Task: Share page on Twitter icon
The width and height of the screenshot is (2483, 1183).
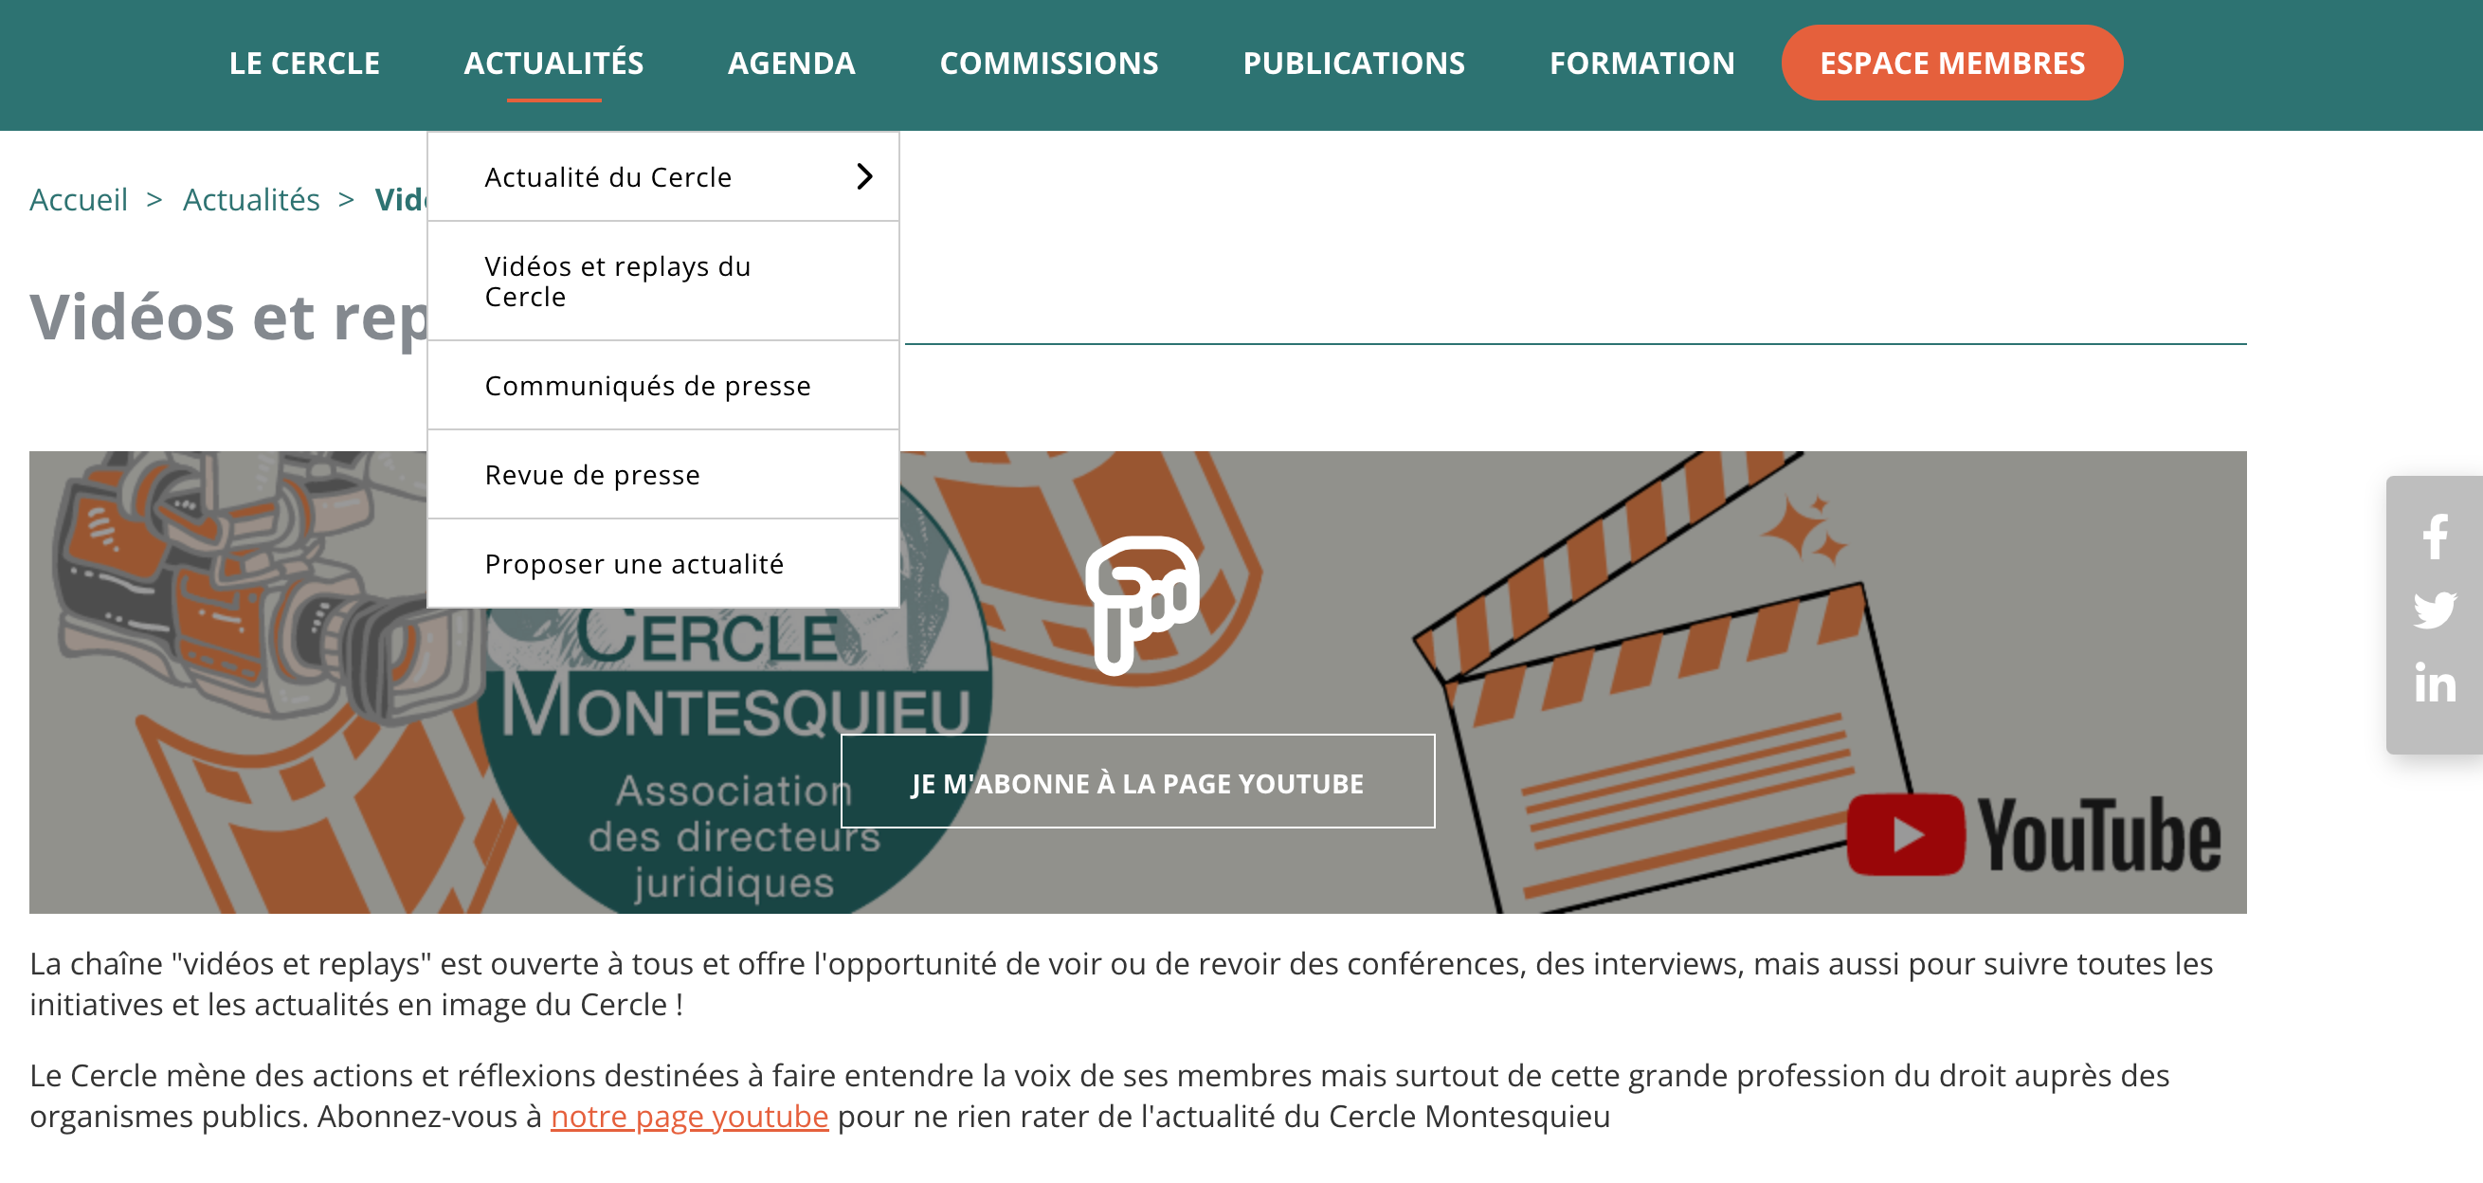Action: (x=2434, y=610)
